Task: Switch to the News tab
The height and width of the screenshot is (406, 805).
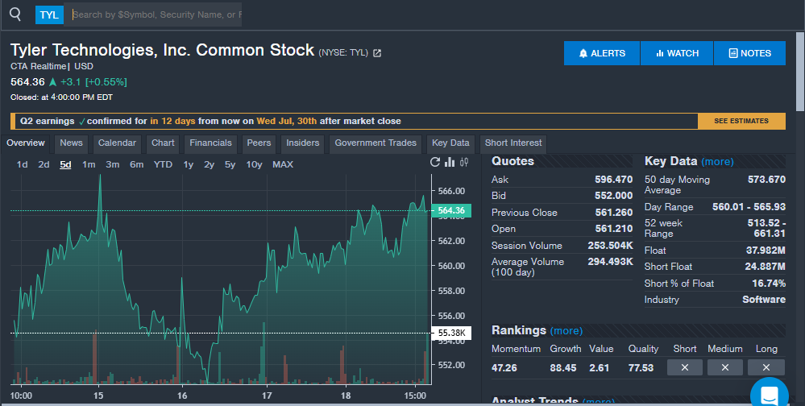Action: pyautogui.click(x=72, y=143)
